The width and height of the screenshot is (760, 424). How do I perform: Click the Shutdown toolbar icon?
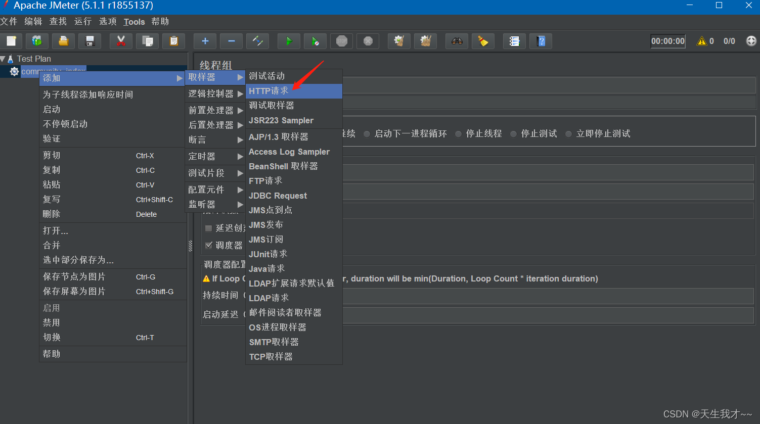368,41
